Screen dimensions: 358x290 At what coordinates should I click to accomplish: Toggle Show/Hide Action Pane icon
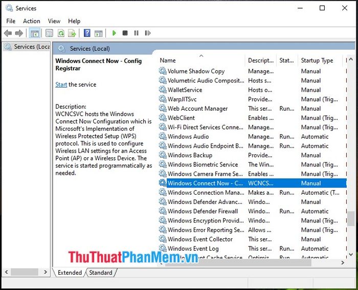pyautogui.click(x=99, y=33)
